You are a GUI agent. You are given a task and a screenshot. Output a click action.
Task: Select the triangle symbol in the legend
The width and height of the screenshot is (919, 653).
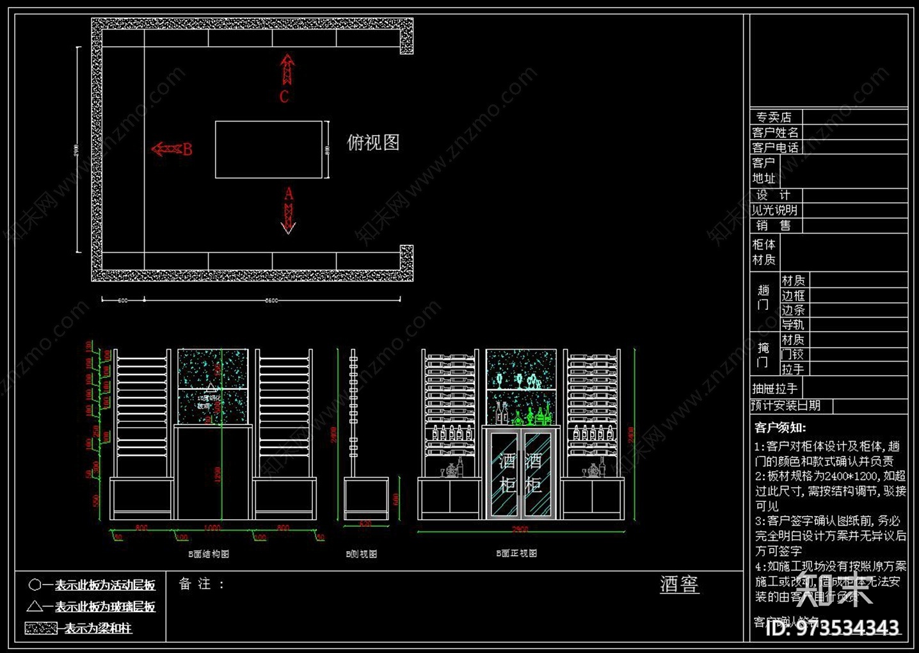click(x=35, y=606)
